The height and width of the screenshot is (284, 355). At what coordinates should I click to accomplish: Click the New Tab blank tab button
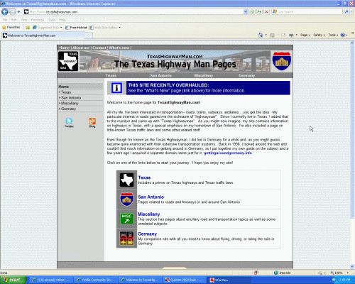pos(88,35)
